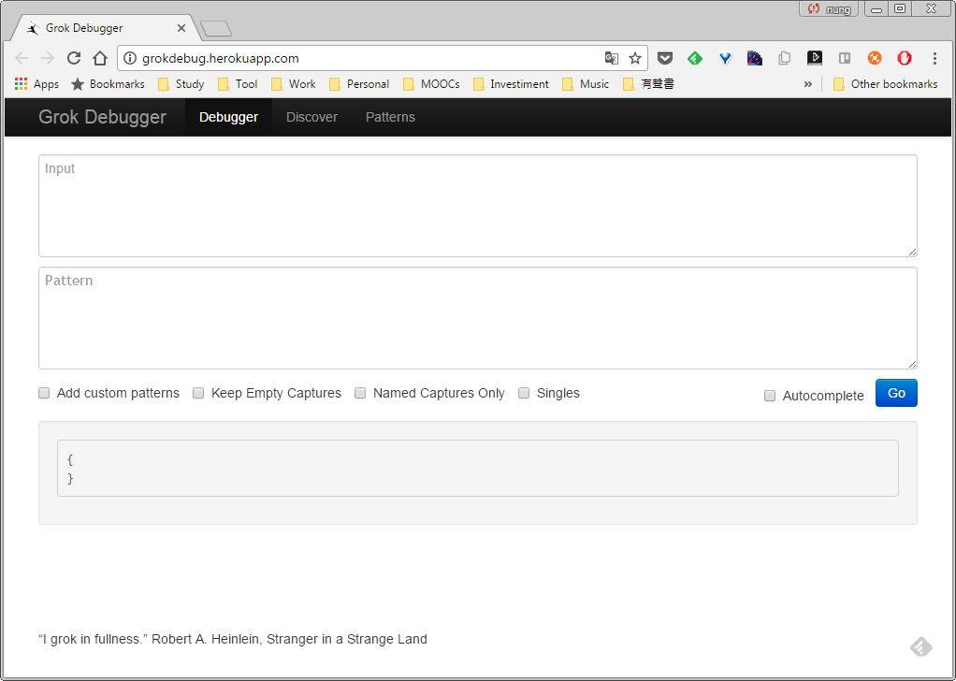Open the Chrome three-dot menu
The height and width of the screenshot is (681, 956).
(934, 58)
